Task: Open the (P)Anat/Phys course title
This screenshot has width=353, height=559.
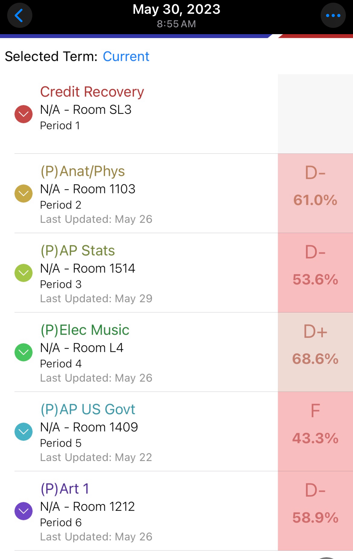Action: [x=83, y=171]
